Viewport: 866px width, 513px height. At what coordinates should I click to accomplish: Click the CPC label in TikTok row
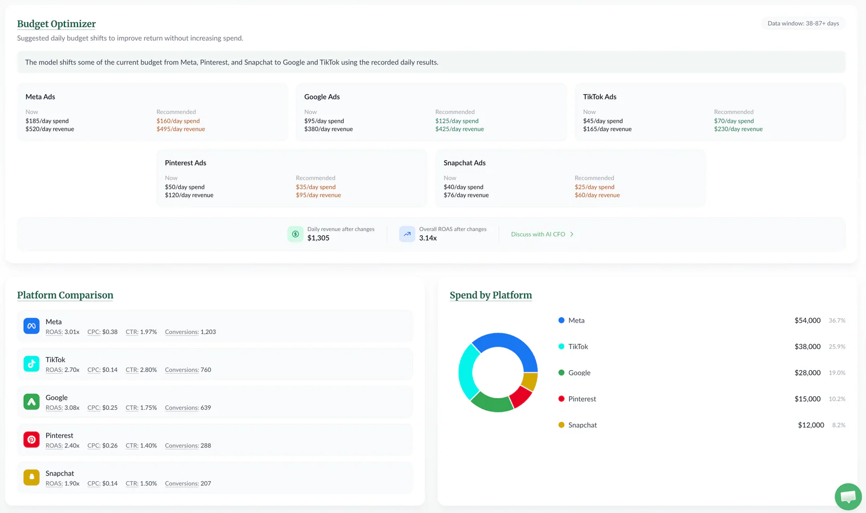94,370
